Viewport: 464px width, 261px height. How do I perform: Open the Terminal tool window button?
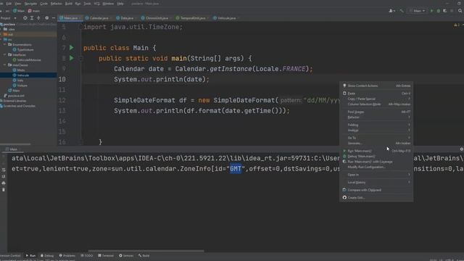click(x=106, y=256)
